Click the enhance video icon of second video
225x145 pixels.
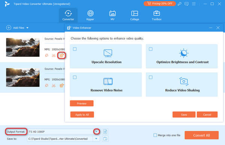pyautogui.click(x=62, y=85)
